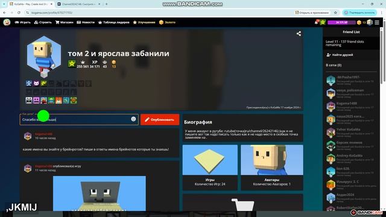Select the blue star achievement badge
The height and width of the screenshot is (217, 386).
coord(29,83)
